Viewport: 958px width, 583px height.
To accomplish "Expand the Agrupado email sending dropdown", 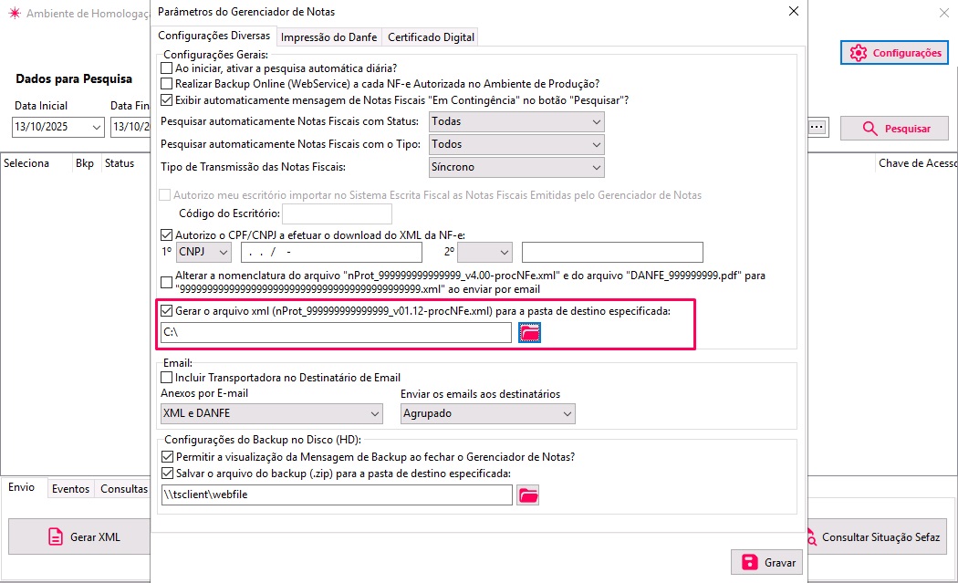I will click(x=488, y=413).
